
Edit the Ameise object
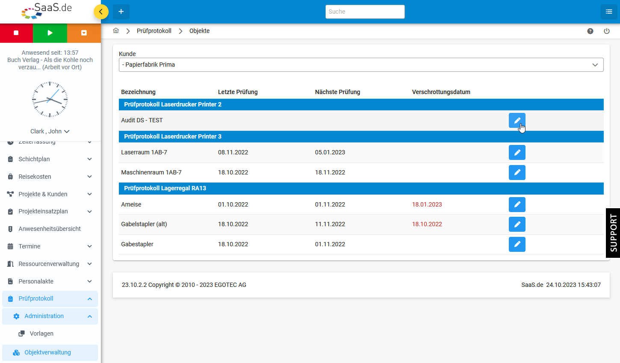[517, 204]
